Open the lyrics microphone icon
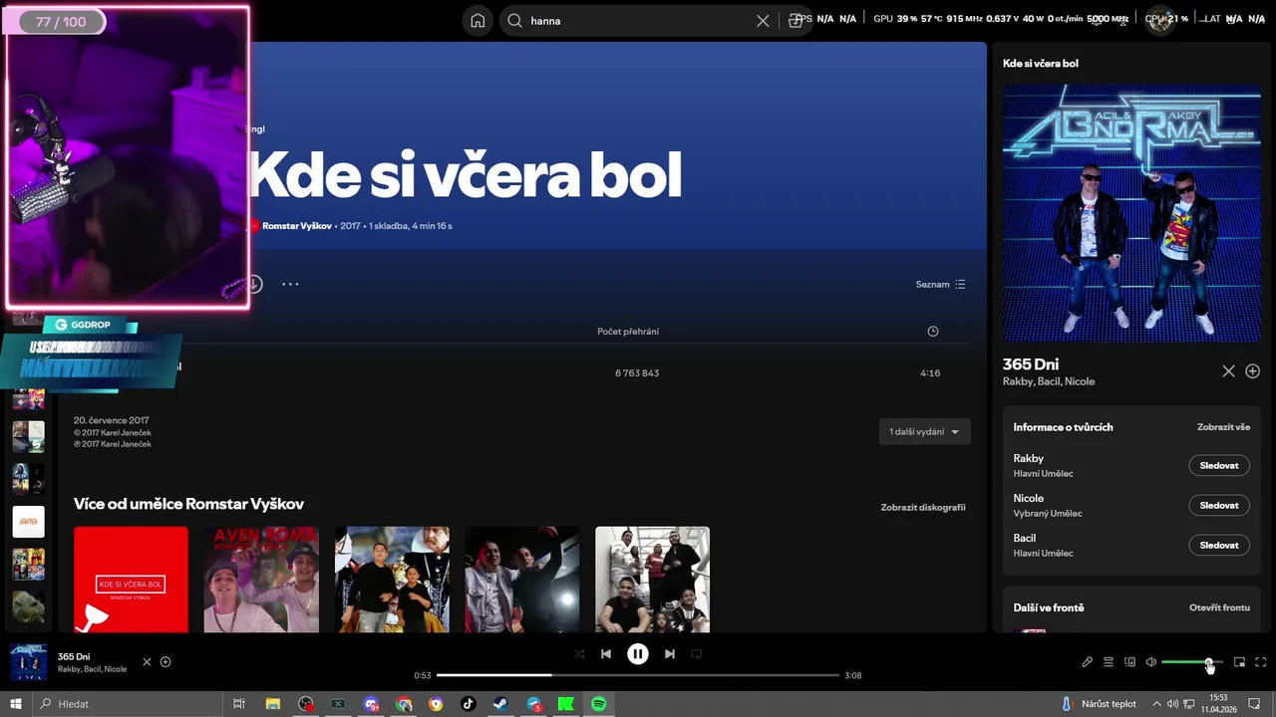Screen dimensions: 1276x717 click(x=1088, y=662)
